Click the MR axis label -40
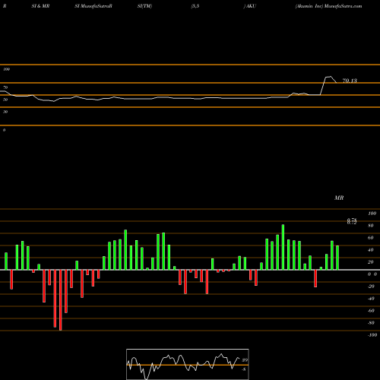The height and width of the screenshot is (380, 380). coord(371,299)
